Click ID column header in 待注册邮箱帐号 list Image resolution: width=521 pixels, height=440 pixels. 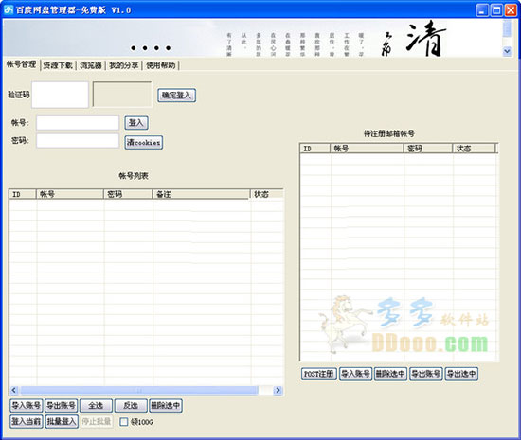pyautogui.click(x=315, y=149)
